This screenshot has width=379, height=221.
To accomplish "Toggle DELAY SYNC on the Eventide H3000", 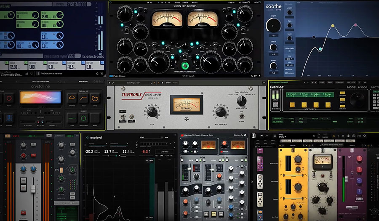I will tap(278, 122).
